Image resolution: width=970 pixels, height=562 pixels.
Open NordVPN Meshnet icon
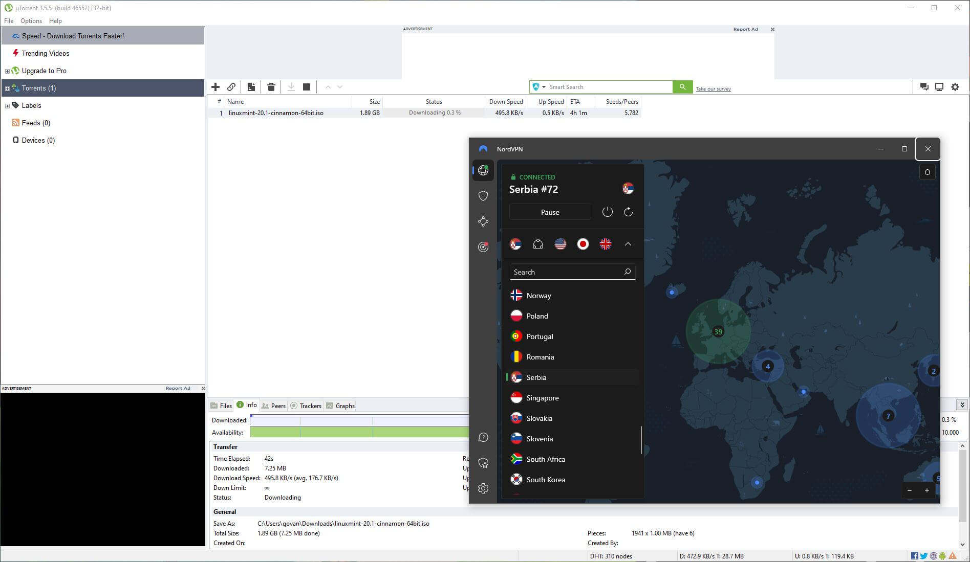pos(483,221)
